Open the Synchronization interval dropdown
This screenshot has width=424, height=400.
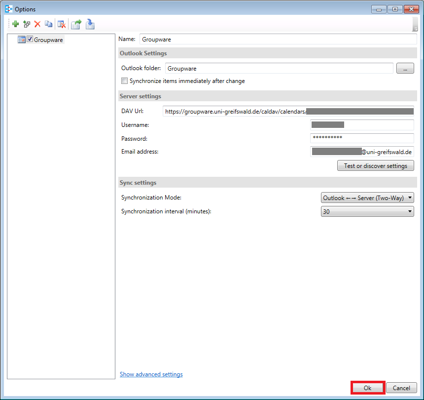(367, 212)
